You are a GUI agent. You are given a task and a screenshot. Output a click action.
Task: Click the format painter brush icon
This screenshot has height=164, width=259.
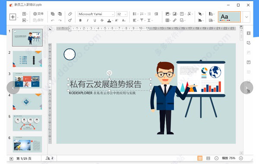coord(70,20)
